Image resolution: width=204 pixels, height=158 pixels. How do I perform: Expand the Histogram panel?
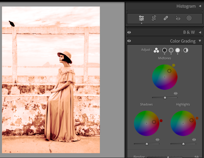200,6
